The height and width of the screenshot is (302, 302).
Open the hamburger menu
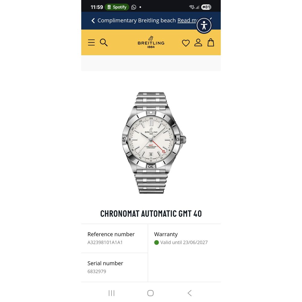[91, 42]
